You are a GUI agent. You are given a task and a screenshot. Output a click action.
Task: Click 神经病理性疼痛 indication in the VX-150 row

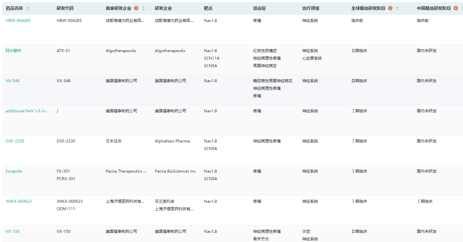tap(267, 232)
